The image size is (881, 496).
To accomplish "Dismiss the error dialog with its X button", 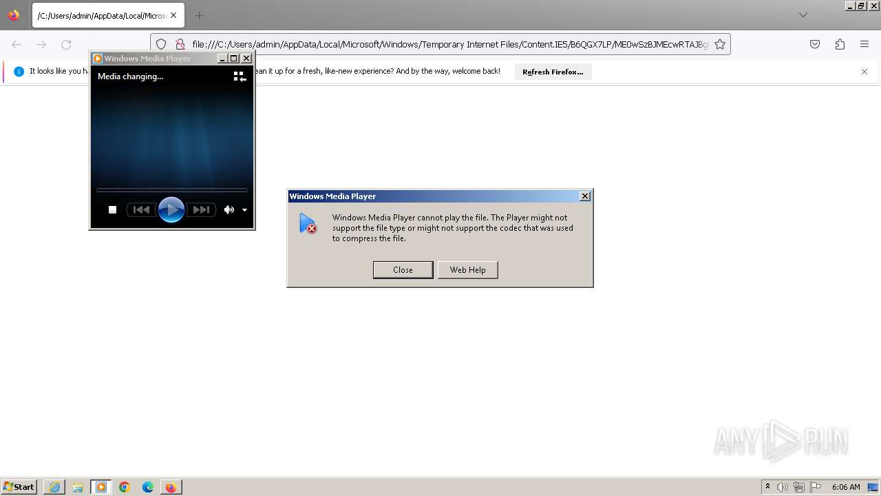I will point(585,196).
